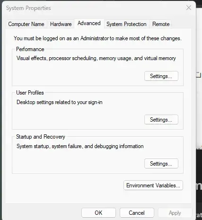Image resolution: width=202 pixels, height=220 pixels.
Task: Open the Hardware tab
Action: [x=61, y=24]
